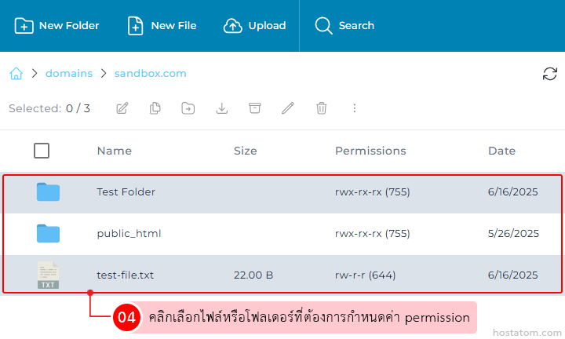Click the download icon in toolbar

(x=222, y=108)
